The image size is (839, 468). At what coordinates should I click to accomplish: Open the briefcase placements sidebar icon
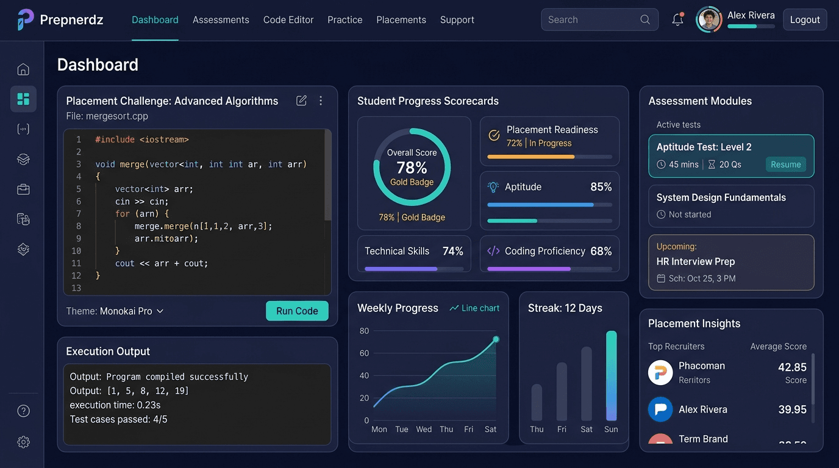coord(23,190)
